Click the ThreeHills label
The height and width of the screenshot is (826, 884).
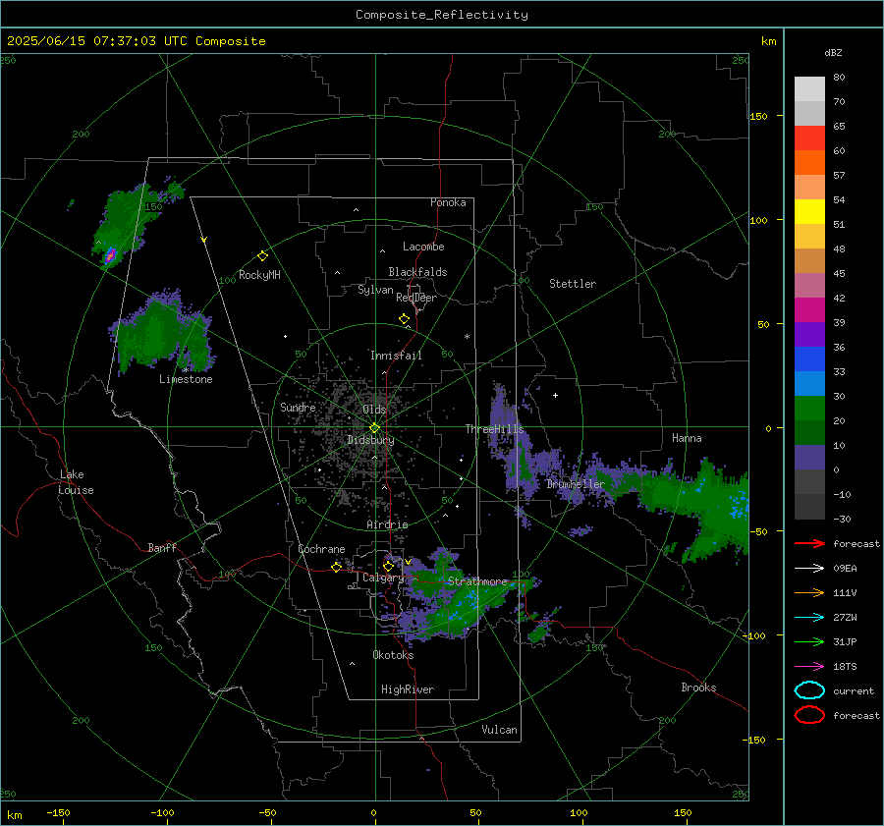(x=494, y=429)
